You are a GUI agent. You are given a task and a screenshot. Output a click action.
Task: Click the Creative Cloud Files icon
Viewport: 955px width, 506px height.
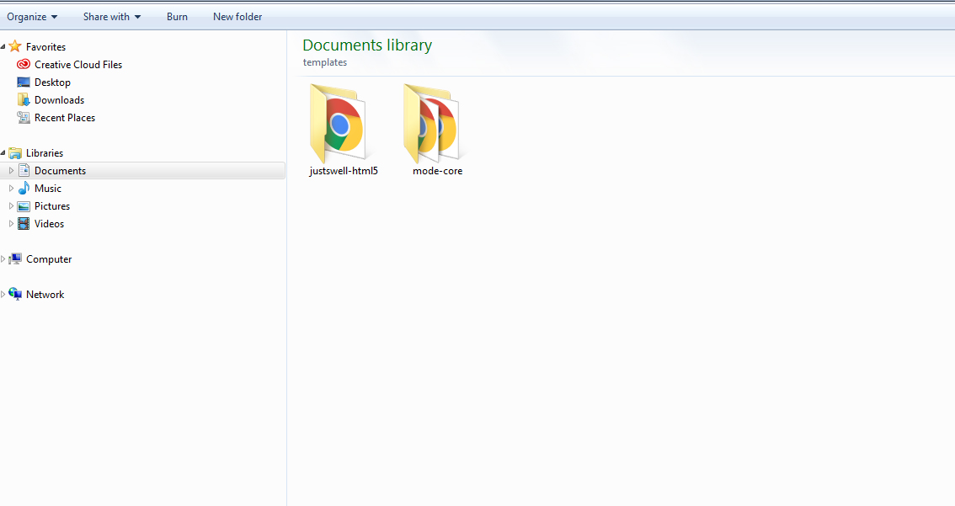(x=24, y=65)
